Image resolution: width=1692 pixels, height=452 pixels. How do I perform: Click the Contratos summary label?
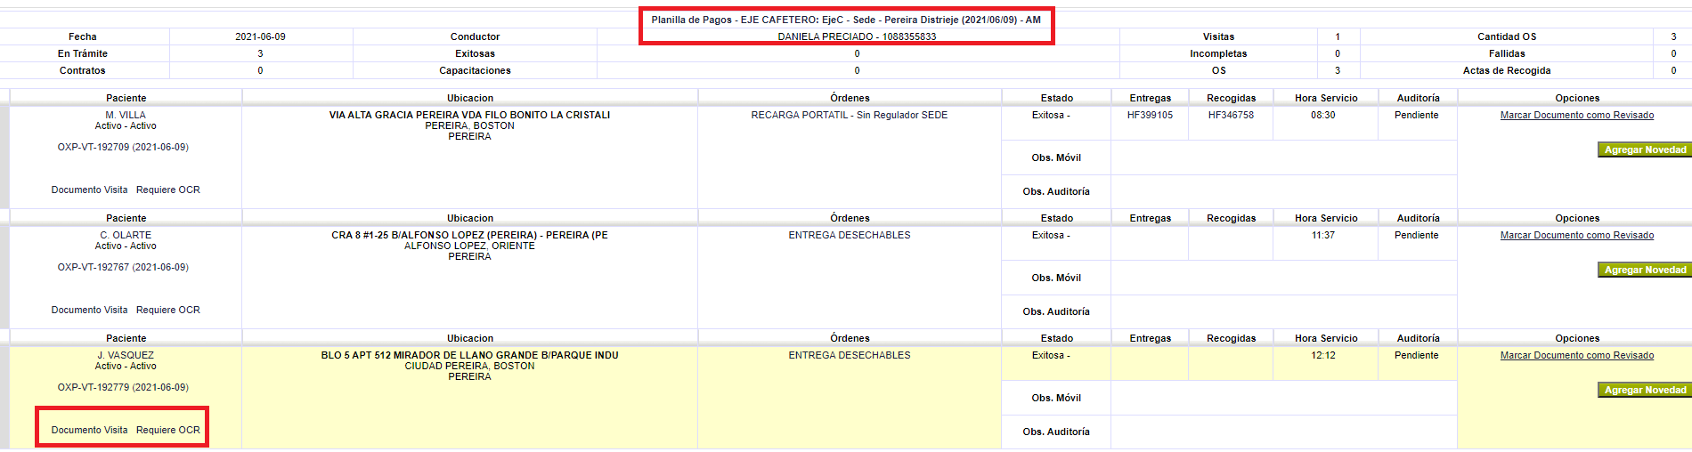point(83,71)
